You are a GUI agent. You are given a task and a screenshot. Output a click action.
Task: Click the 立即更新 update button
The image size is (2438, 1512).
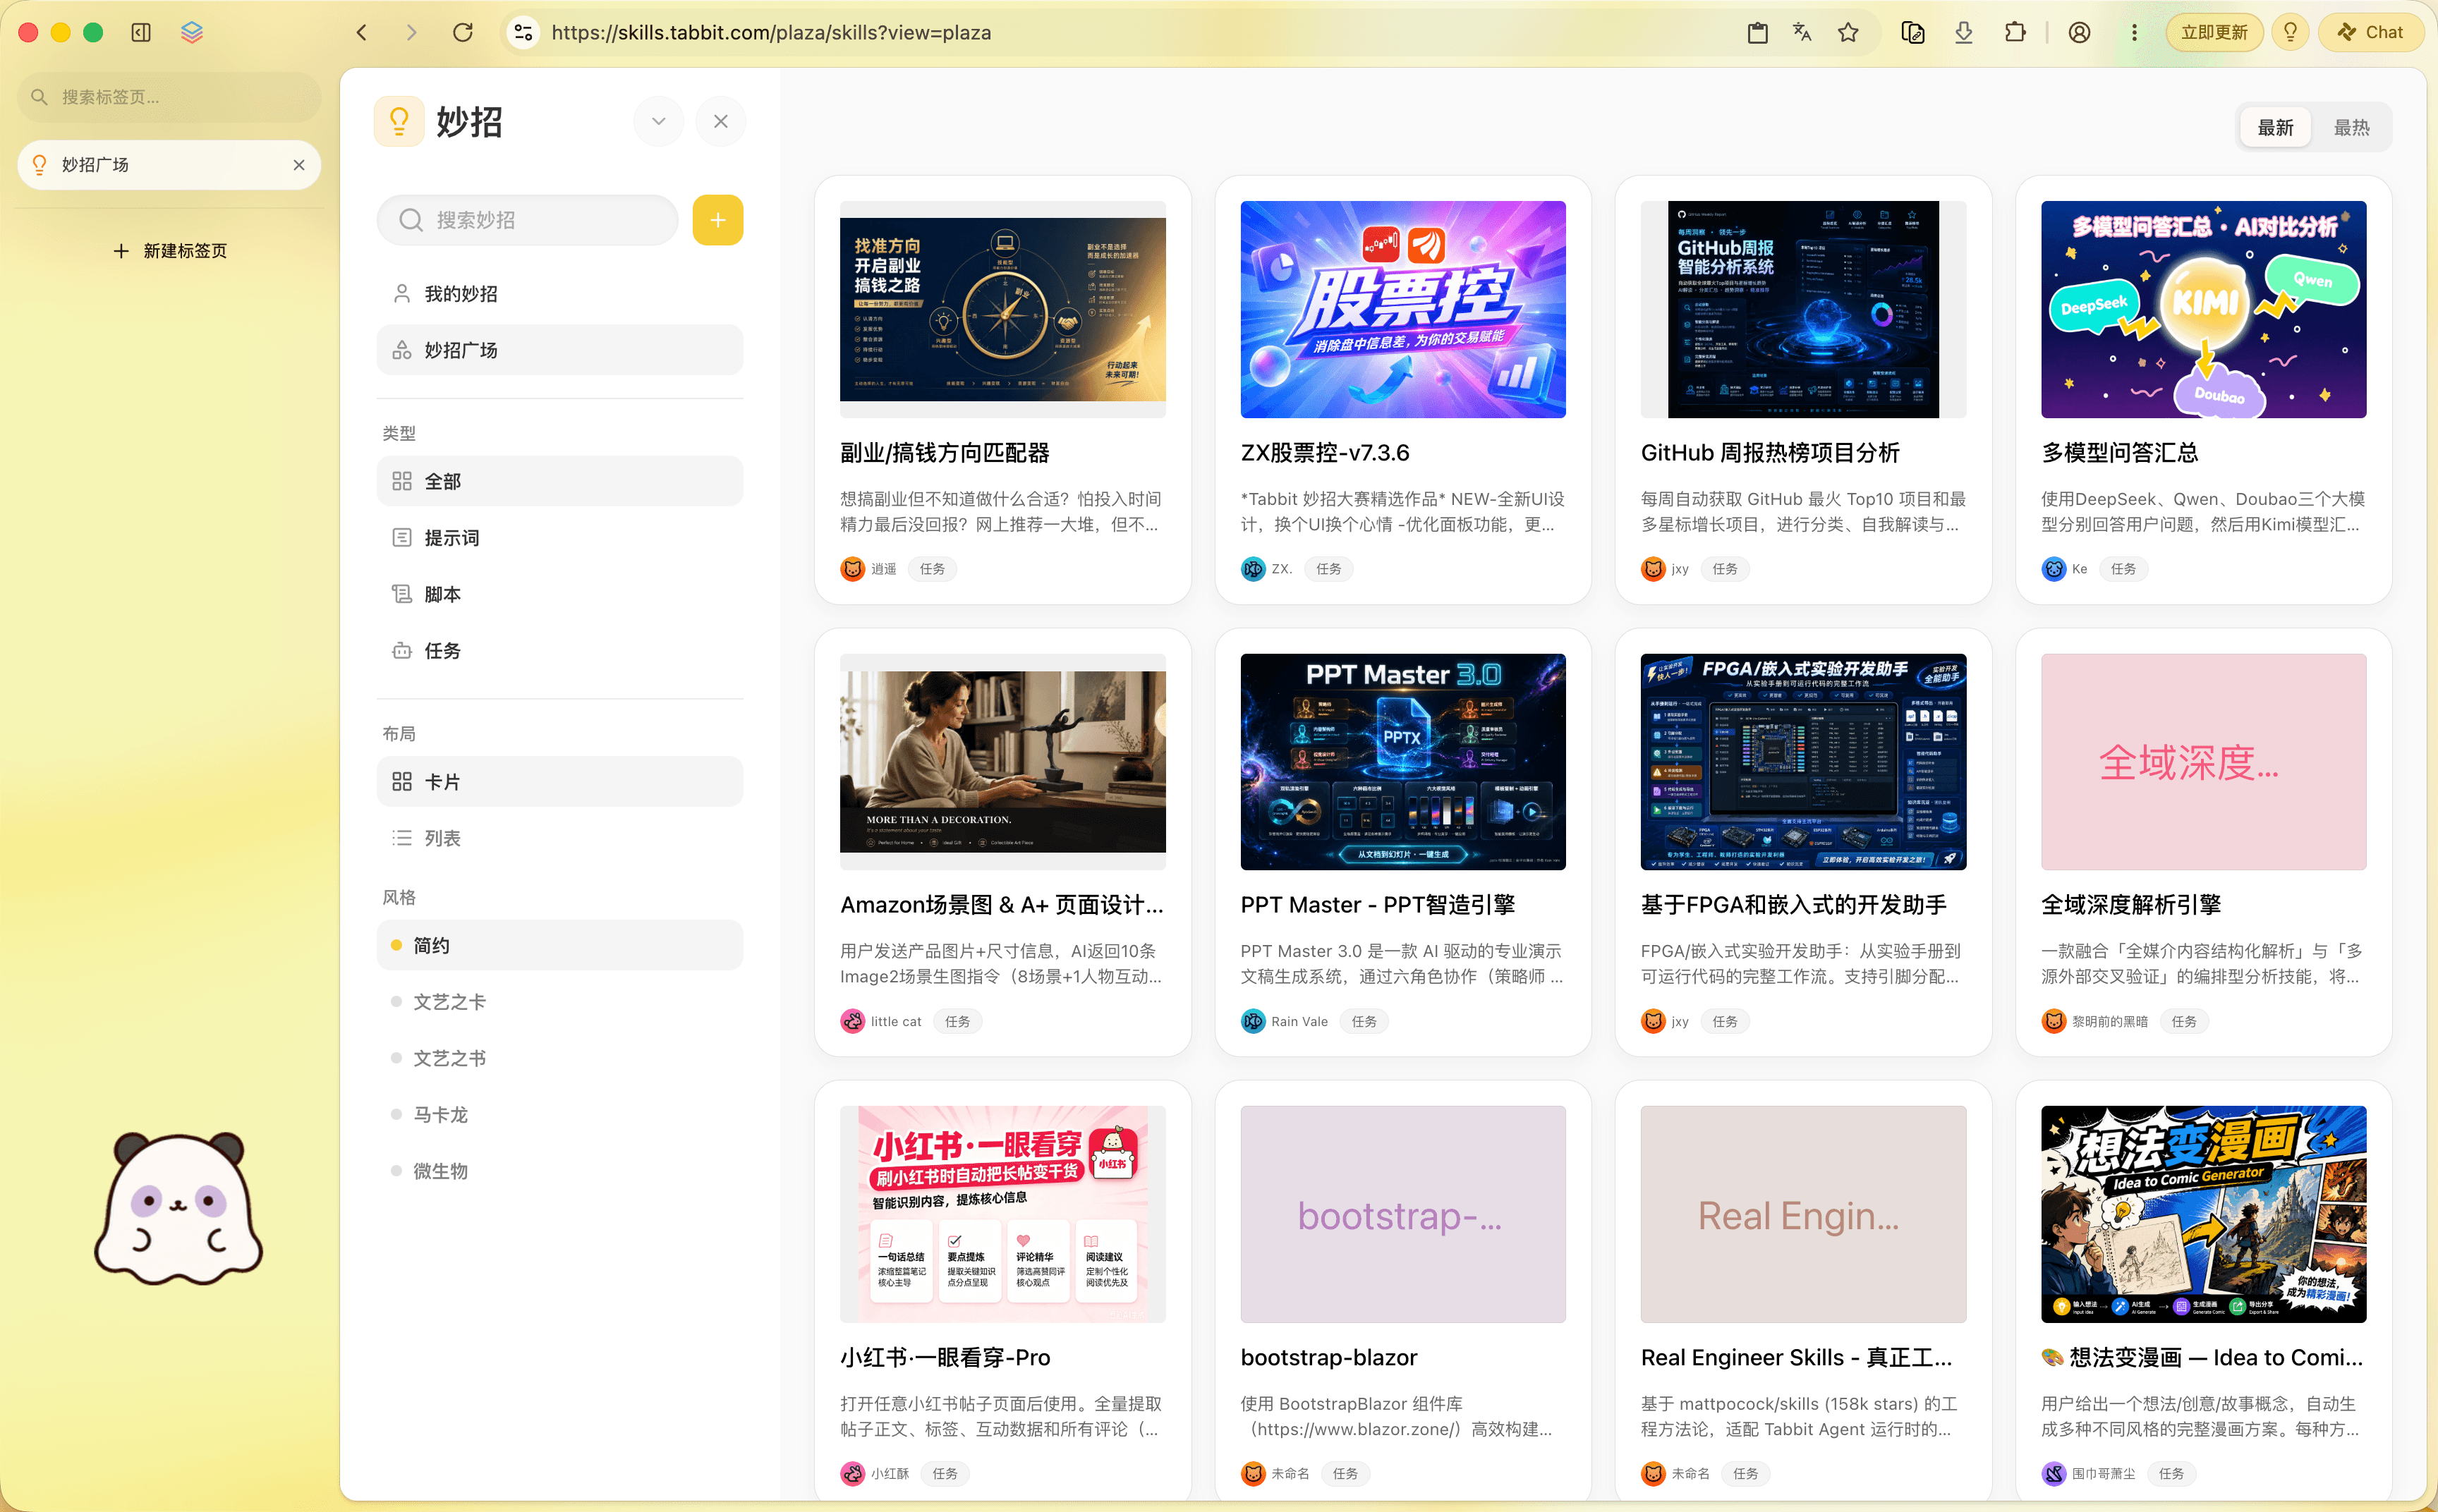[x=2214, y=32]
